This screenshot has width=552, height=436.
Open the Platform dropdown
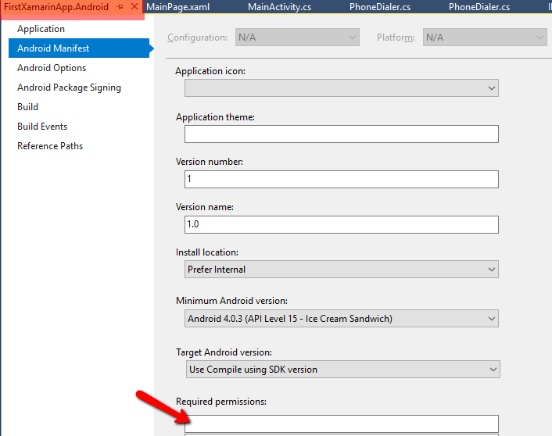point(485,38)
